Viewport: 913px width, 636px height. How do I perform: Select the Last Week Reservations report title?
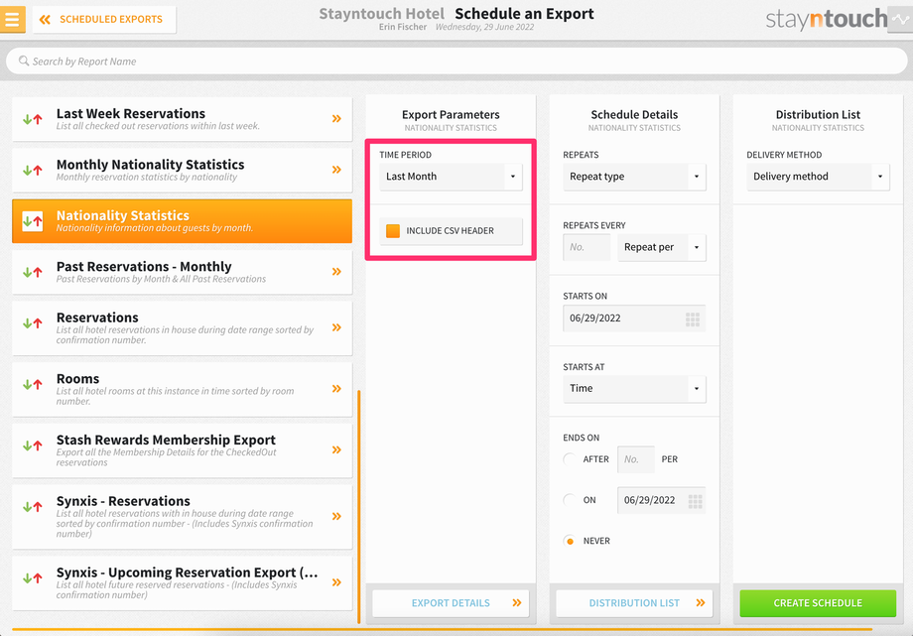pyautogui.click(x=131, y=113)
